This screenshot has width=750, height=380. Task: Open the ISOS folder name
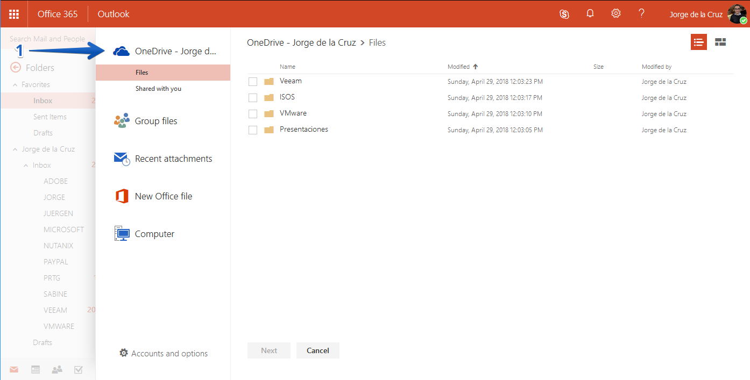287,97
